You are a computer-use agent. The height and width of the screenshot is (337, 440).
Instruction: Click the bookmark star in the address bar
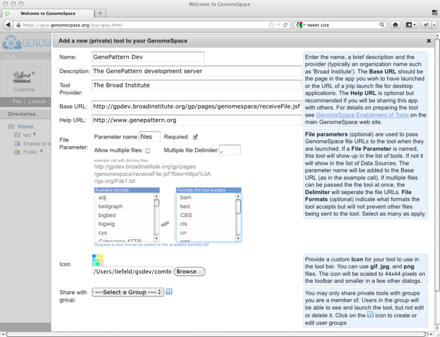tap(271, 25)
